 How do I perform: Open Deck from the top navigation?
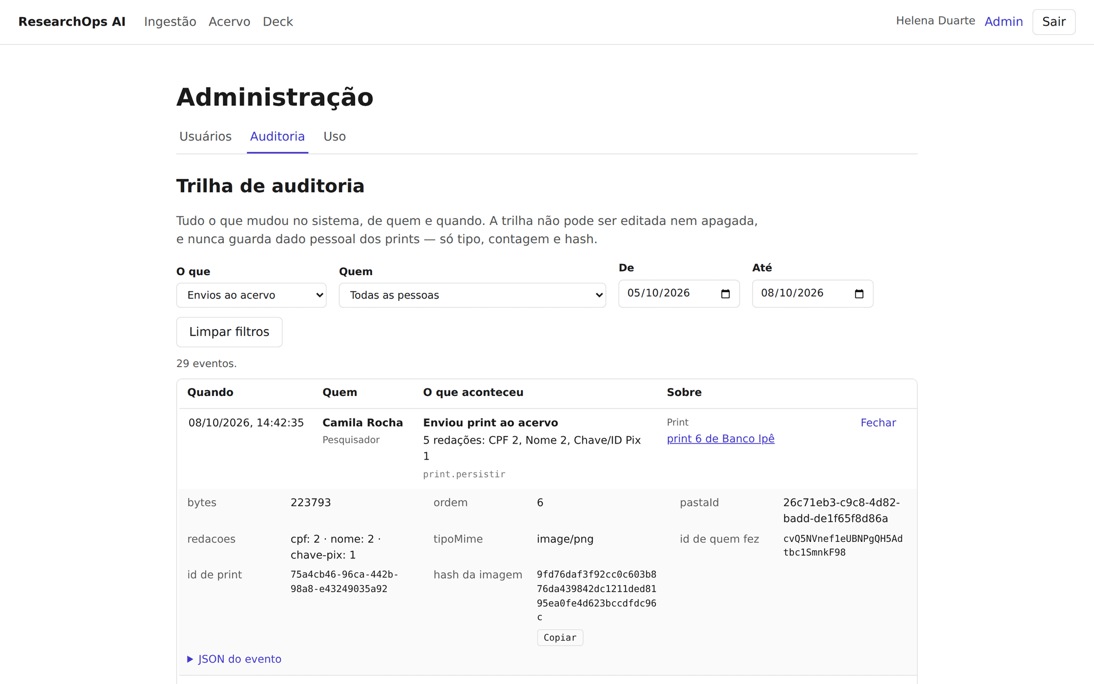[278, 22]
